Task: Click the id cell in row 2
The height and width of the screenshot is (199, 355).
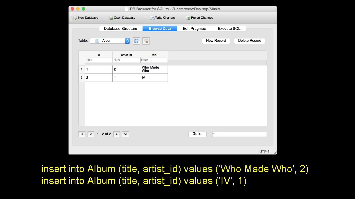Action: (98, 78)
